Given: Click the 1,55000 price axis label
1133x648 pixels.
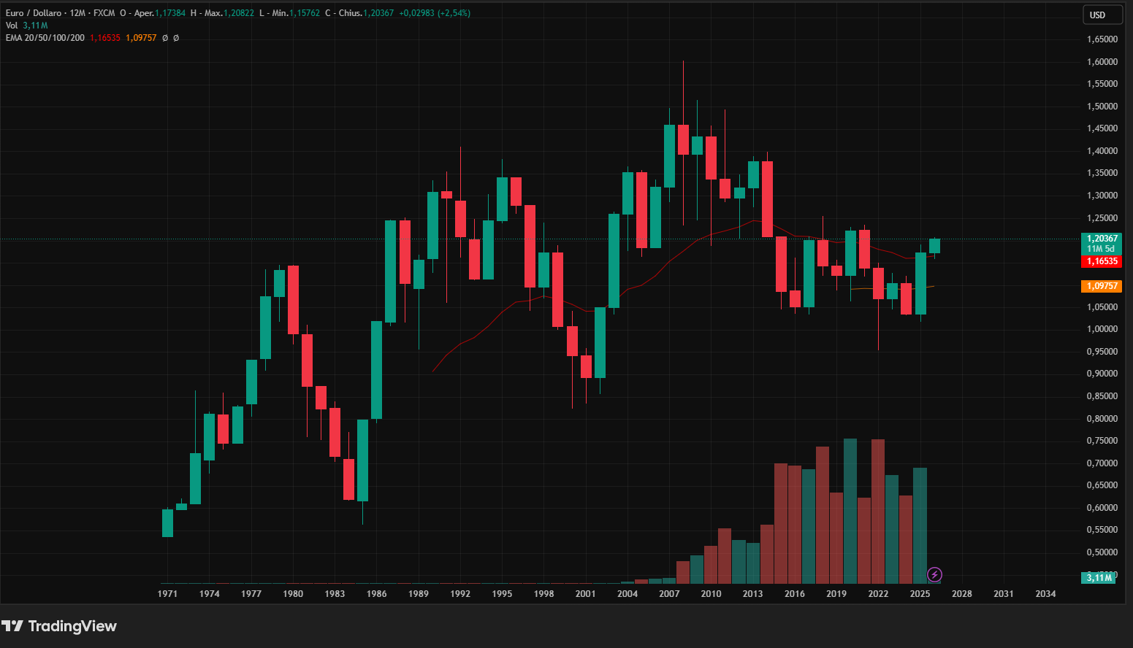Looking at the screenshot, I should [x=1102, y=84].
